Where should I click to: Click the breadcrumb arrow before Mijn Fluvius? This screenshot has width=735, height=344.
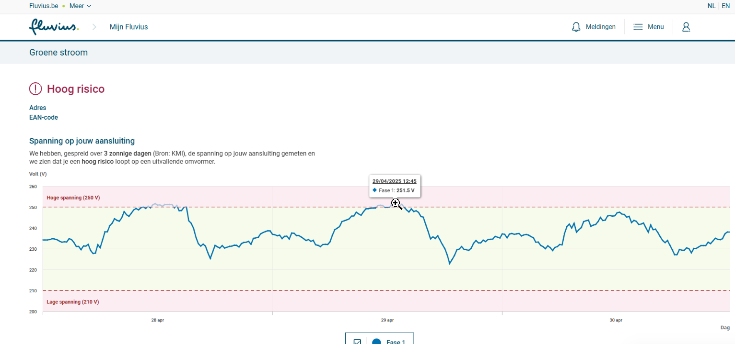(x=94, y=27)
